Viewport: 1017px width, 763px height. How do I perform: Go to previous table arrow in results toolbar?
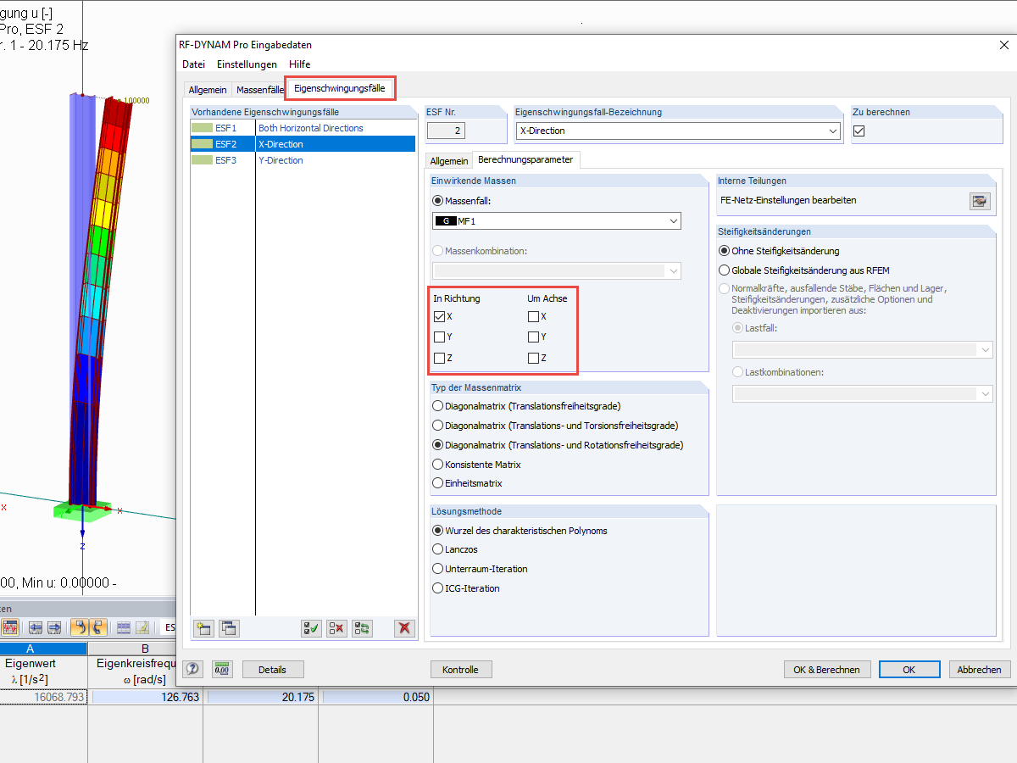point(36,627)
